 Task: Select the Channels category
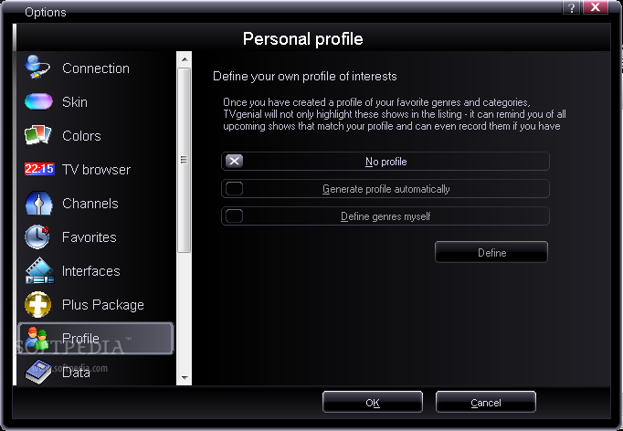point(90,204)
